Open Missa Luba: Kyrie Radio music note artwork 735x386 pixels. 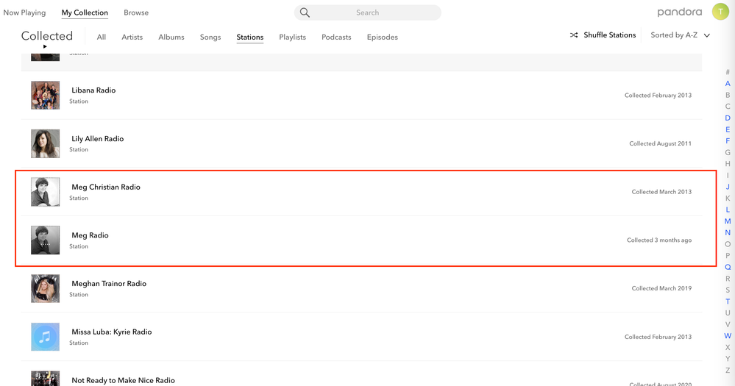(x=45, y=337)
